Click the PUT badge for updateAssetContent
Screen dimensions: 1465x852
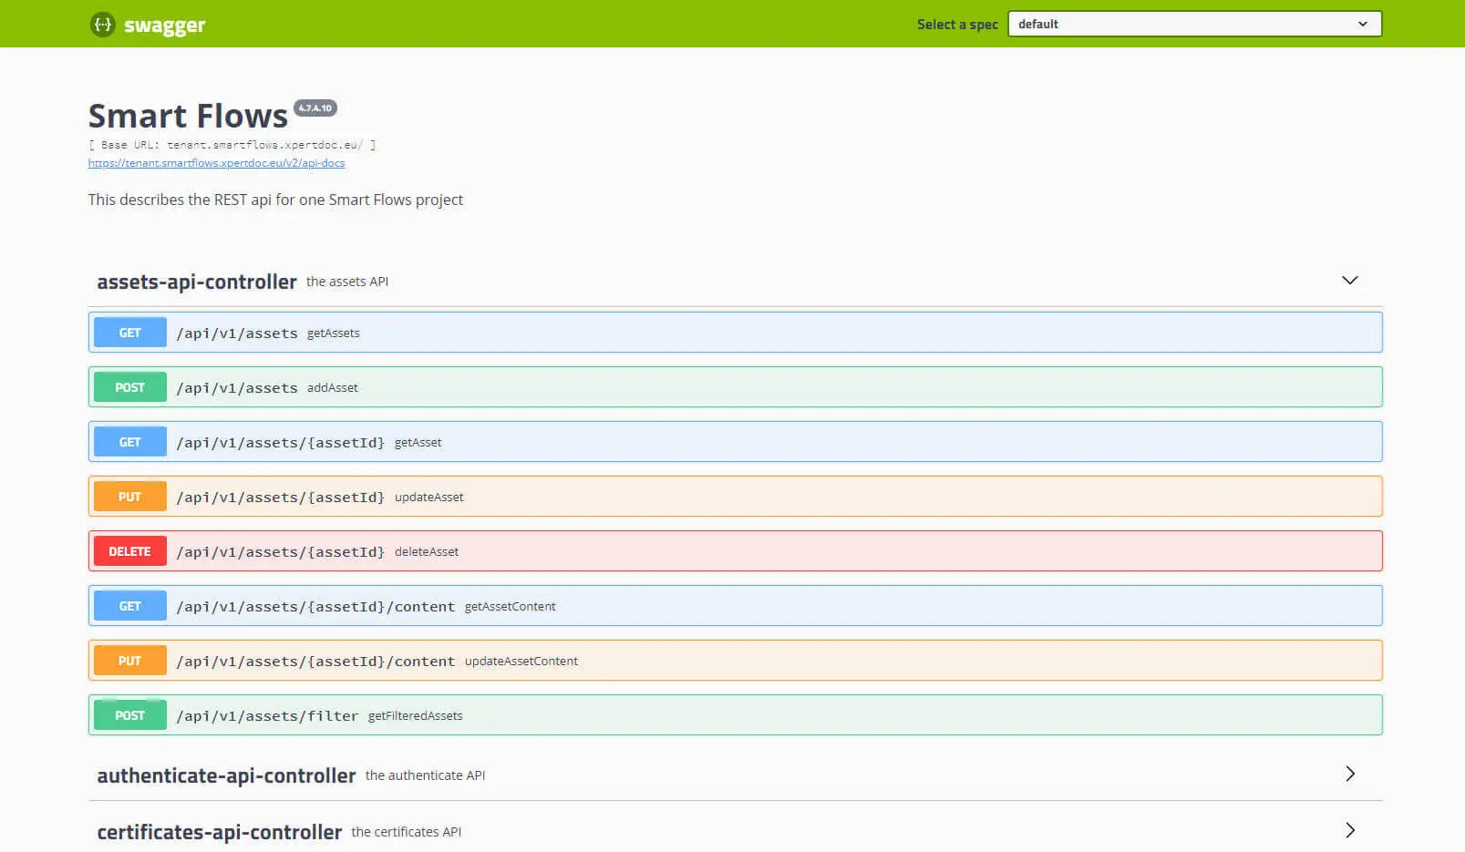click(x=129, y=661)
